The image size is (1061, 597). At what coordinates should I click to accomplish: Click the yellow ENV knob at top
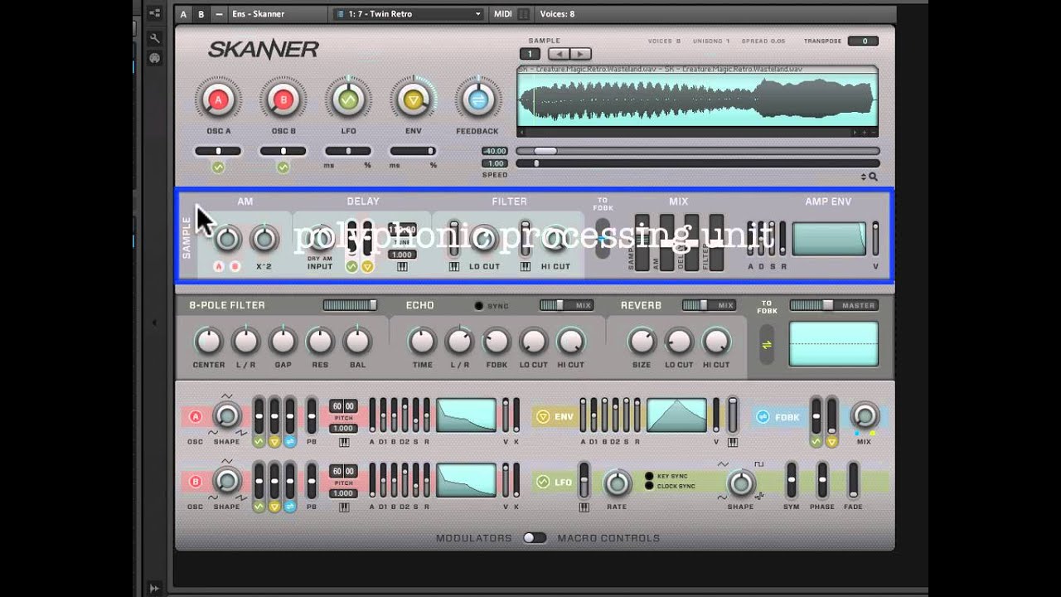(413, 100)
